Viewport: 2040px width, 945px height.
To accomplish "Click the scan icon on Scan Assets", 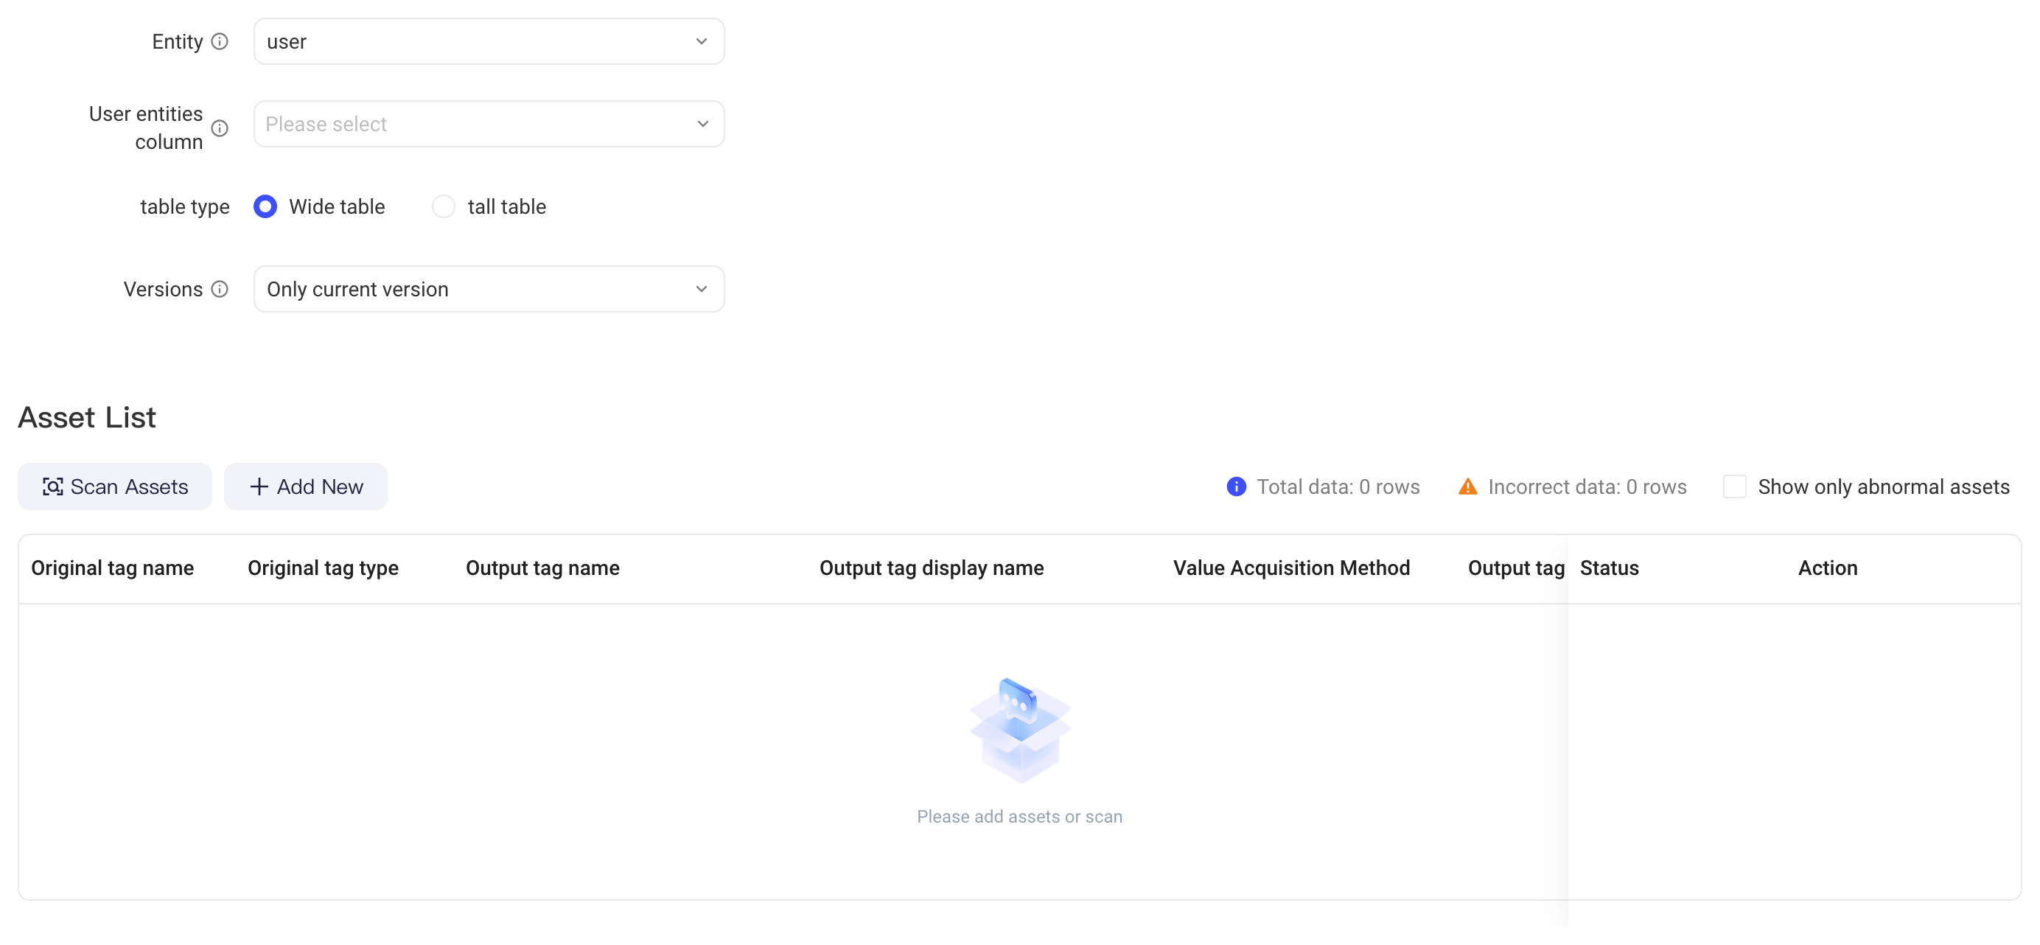I will [x=52, y=487].
